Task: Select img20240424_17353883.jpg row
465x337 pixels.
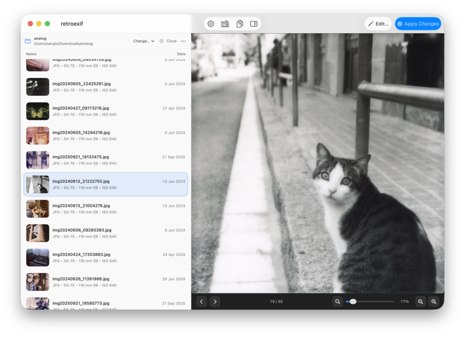Action: (105, 257)
